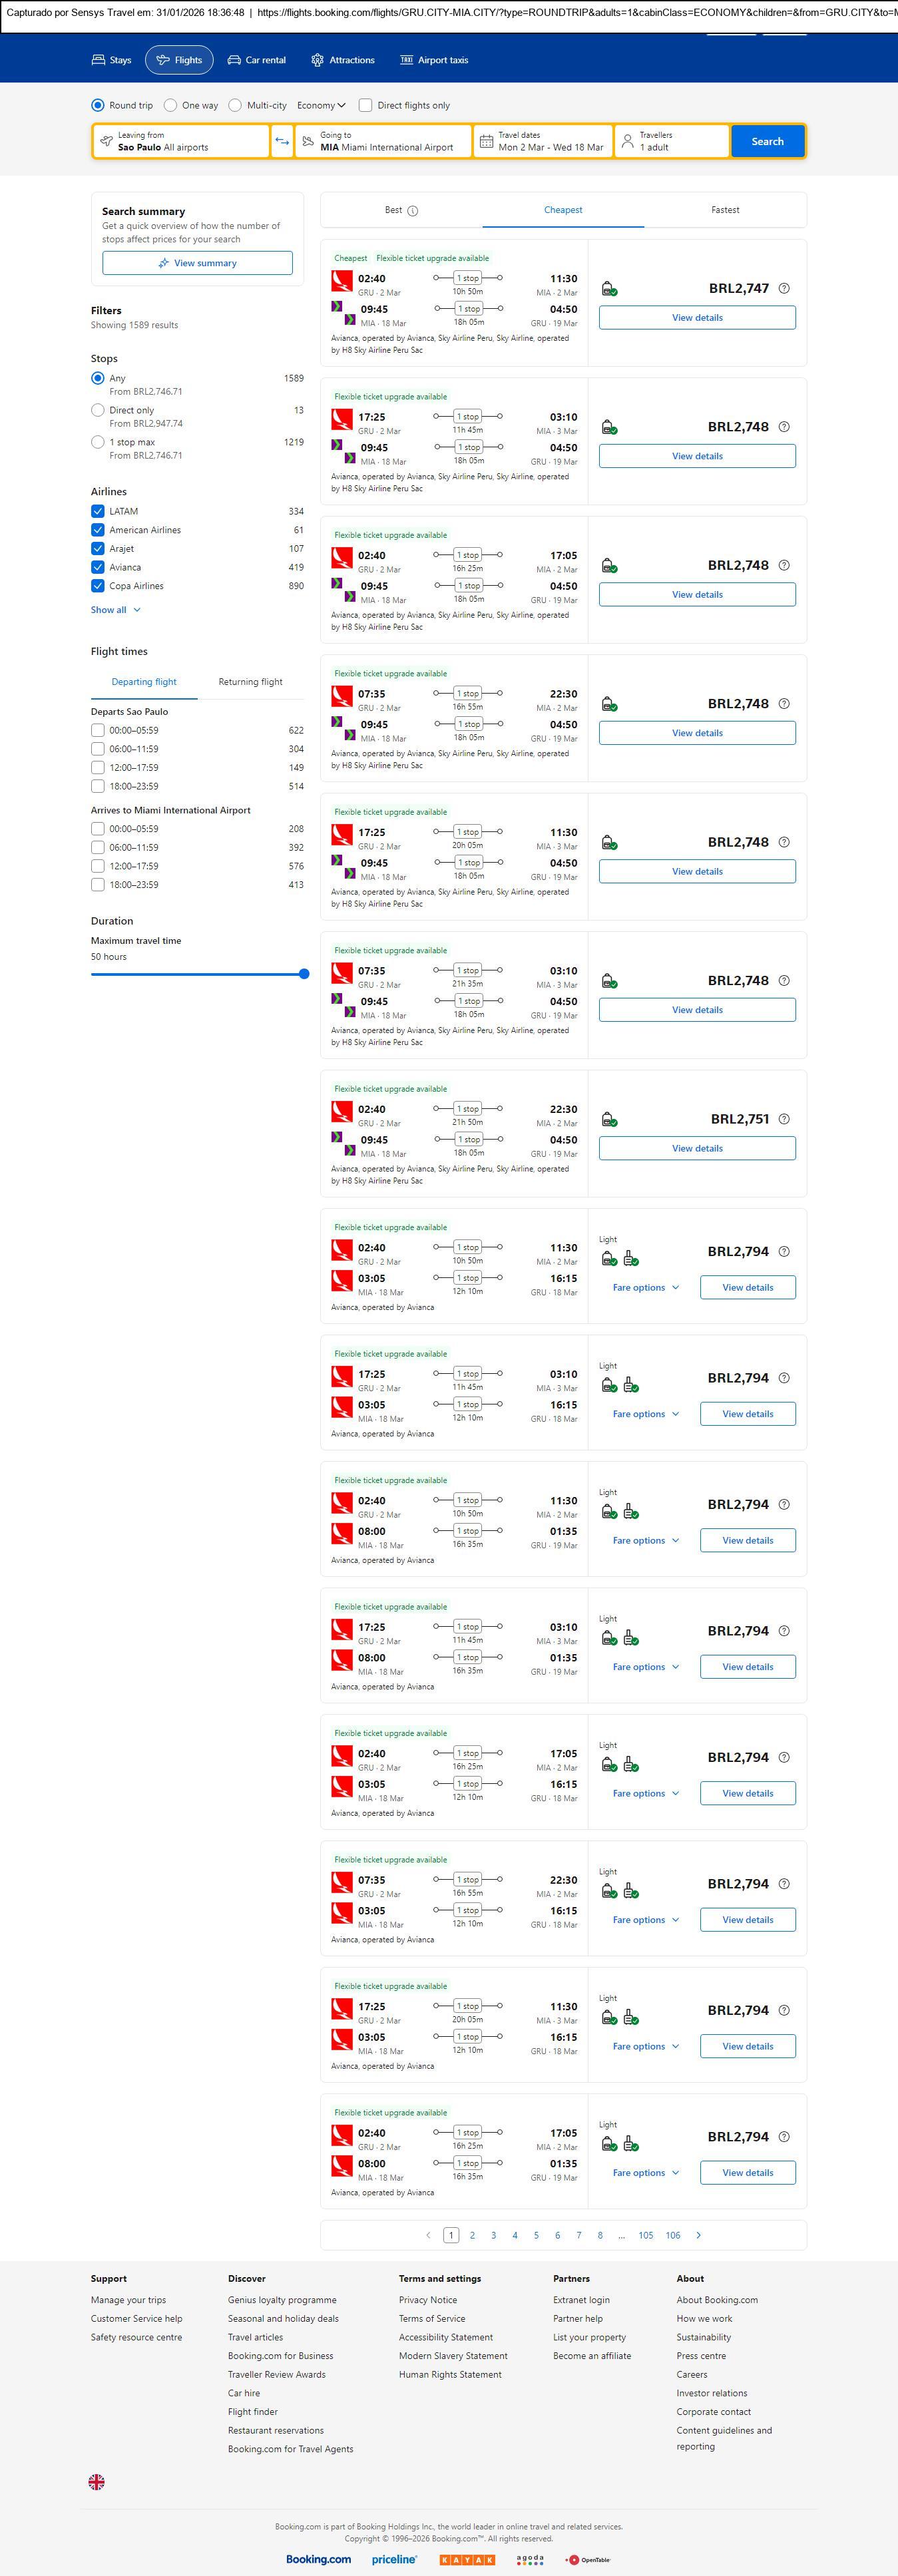Image resolution: width=898 pixels, height=2576 pixels.
Task: Select the One way radio button
Action: [x=171, y=105]
